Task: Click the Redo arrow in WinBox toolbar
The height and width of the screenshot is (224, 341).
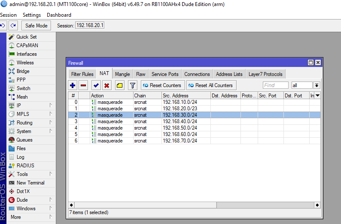Action: (x=13, y=26)
